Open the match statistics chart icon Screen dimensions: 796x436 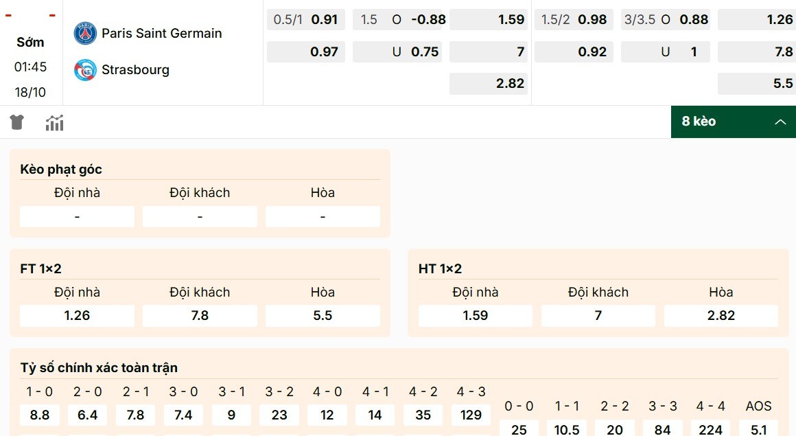(54, 122)
